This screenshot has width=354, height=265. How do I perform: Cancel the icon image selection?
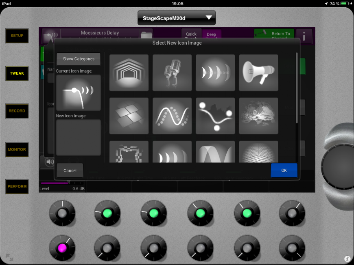[70, 170]
